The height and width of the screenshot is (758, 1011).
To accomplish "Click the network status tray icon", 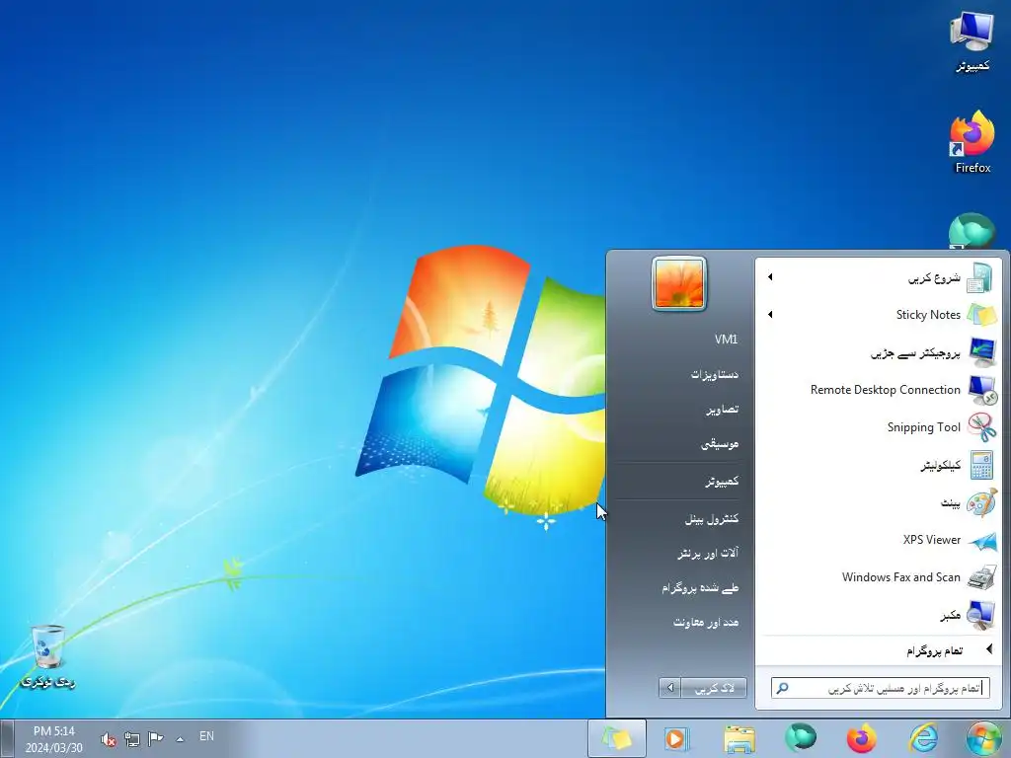I will point(132,738).
